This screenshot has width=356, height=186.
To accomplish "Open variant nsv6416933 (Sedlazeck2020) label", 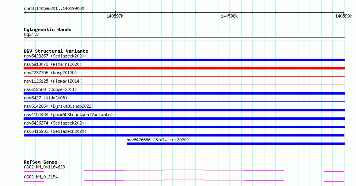I will coord(55,131).
